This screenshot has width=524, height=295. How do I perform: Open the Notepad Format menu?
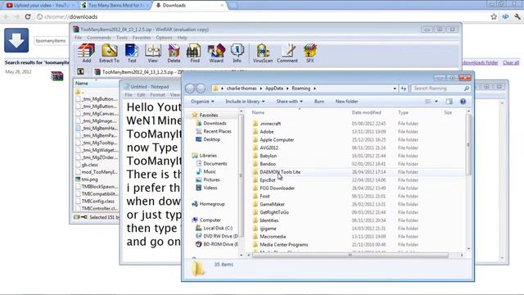[157, 95]
